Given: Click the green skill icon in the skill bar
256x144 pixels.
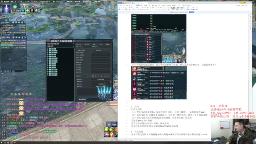Looking at the screenshot, I should [107, 130].
